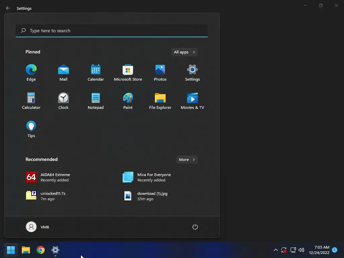This screenshot has height=258, width=344.
Task: Open the VM6 user account menu
Action: click(38, 227)
